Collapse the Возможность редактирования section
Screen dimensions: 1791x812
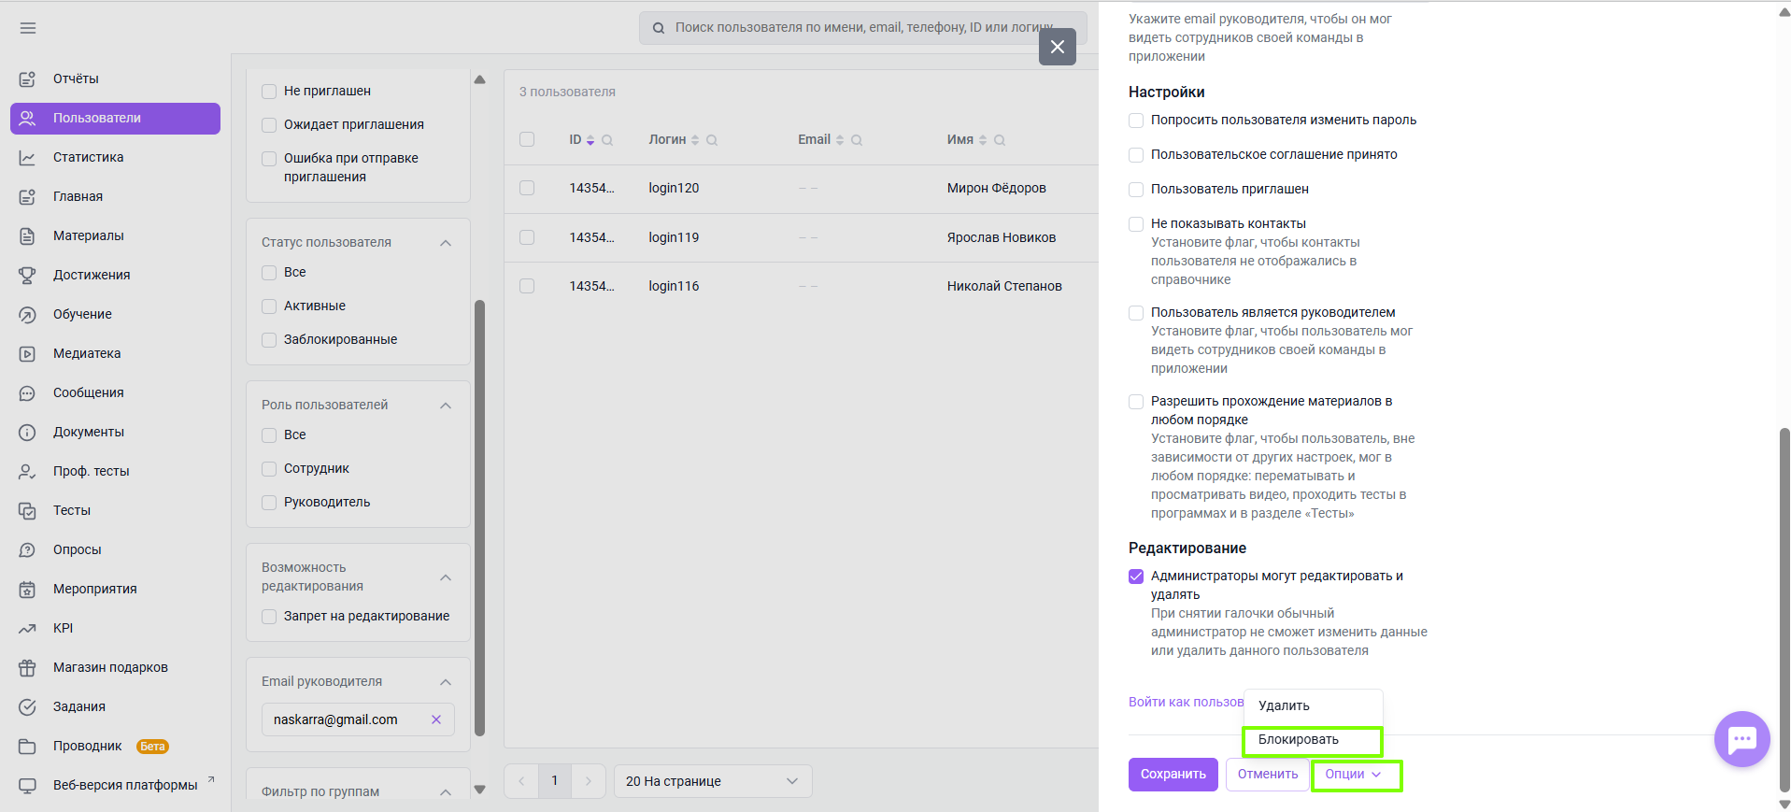click(x=446, y=577)
